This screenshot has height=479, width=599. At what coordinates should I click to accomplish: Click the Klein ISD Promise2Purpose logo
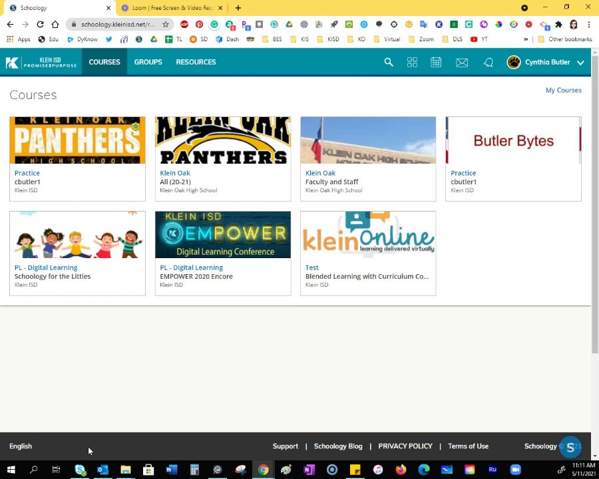tap(41, 63)
